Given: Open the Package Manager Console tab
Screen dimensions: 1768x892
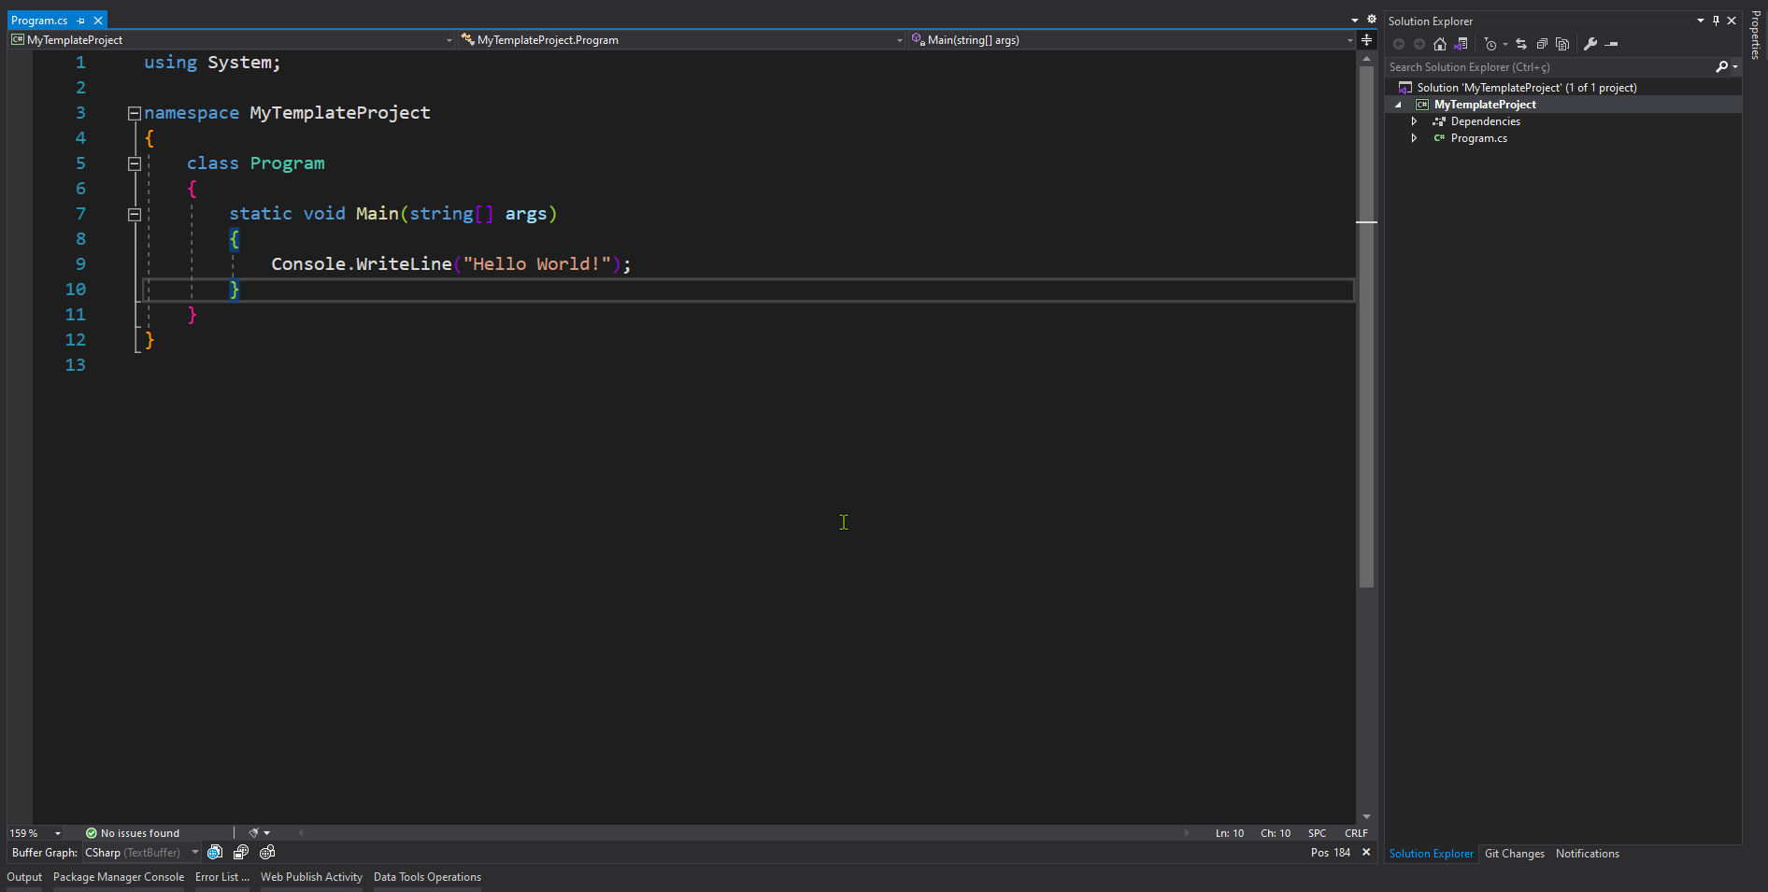Looking at the screenshot, I should [x=119, y=877].
